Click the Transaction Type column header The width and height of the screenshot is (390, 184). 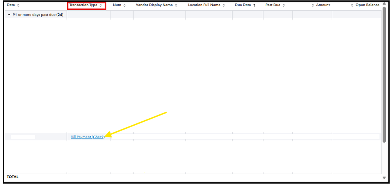(x=83, y=5)
